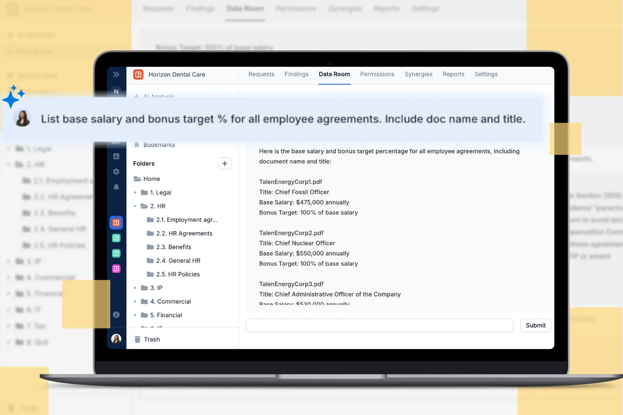Click the TalenEnergyCorp3.pdf document name
623x415 pixels.
pos(291,284)
